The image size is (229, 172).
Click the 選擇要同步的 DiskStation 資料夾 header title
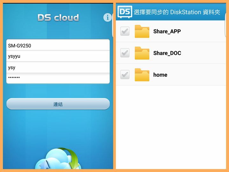177,12
